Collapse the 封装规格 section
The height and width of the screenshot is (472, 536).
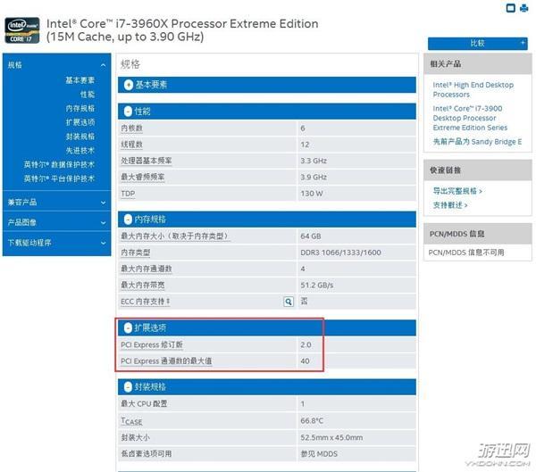point(128,387)
